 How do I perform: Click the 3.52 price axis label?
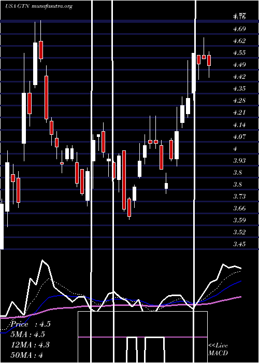(x=239, y=232)
